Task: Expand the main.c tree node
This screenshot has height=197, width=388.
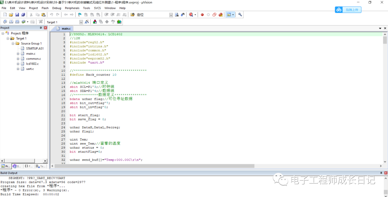Action: [18, 54]
